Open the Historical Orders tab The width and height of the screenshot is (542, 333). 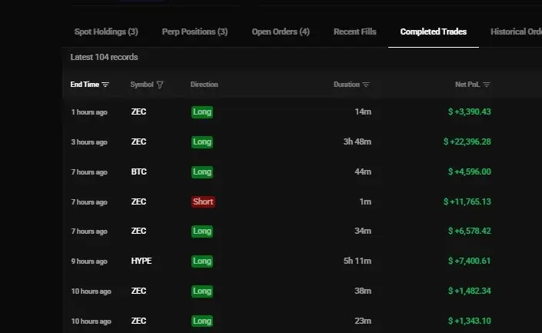click(516, 32)
